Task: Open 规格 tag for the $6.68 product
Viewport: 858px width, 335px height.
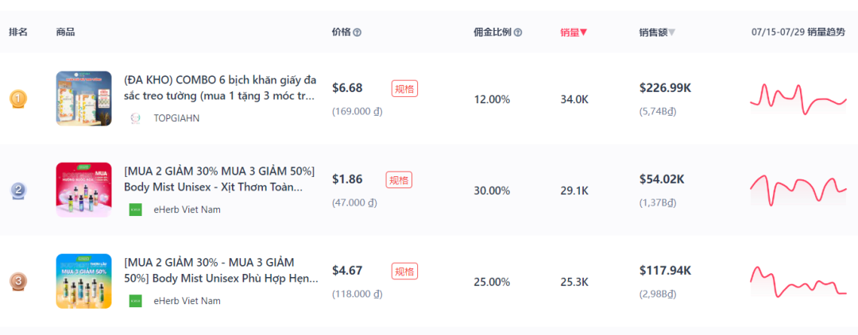Action: coord(404,89)
